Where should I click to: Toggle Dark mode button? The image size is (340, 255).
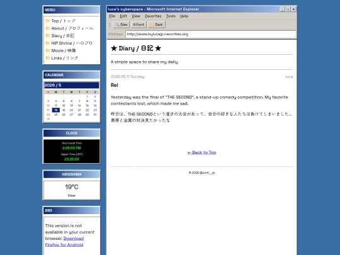coord(157,25)
